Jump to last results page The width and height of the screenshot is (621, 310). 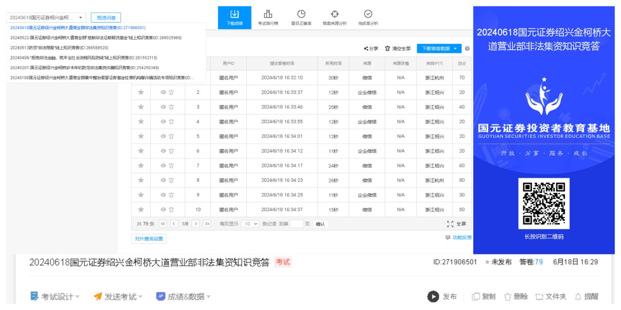207,224
